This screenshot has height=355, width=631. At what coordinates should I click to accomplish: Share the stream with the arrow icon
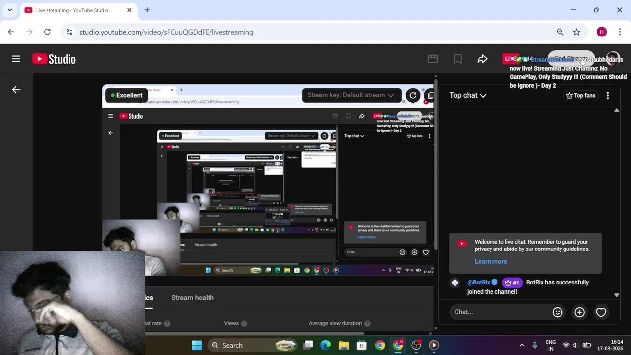tap(482, 59)
